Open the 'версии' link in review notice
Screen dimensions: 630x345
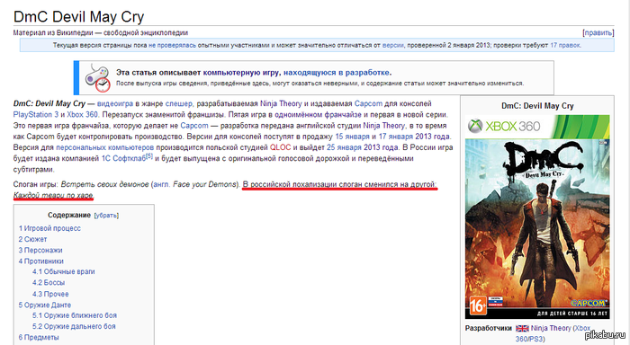(393, 45)
